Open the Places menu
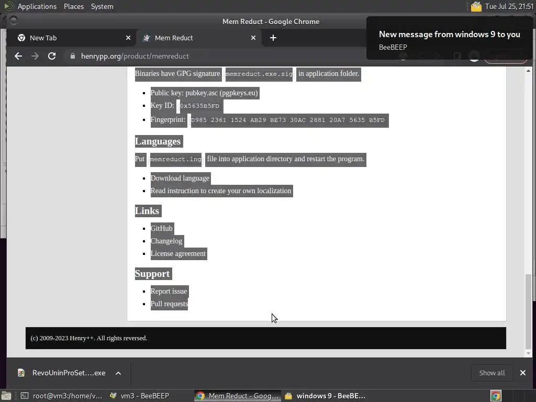Image resolution: width=536 pixels, height=402 pixels. [x=73, y=6]
